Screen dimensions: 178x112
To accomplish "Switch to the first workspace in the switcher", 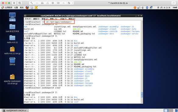I will click(166, 110).
